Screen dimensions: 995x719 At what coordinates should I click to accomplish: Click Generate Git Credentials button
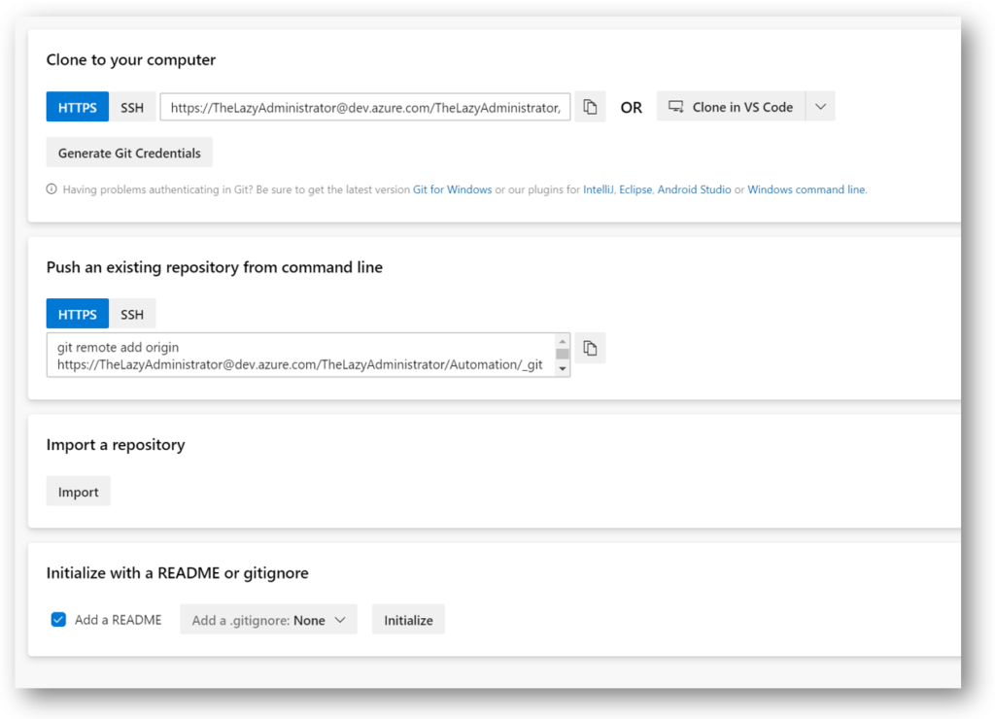[129, 153]
